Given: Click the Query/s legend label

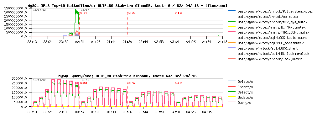Looking at the screenshot, I should tap(244, 103).
